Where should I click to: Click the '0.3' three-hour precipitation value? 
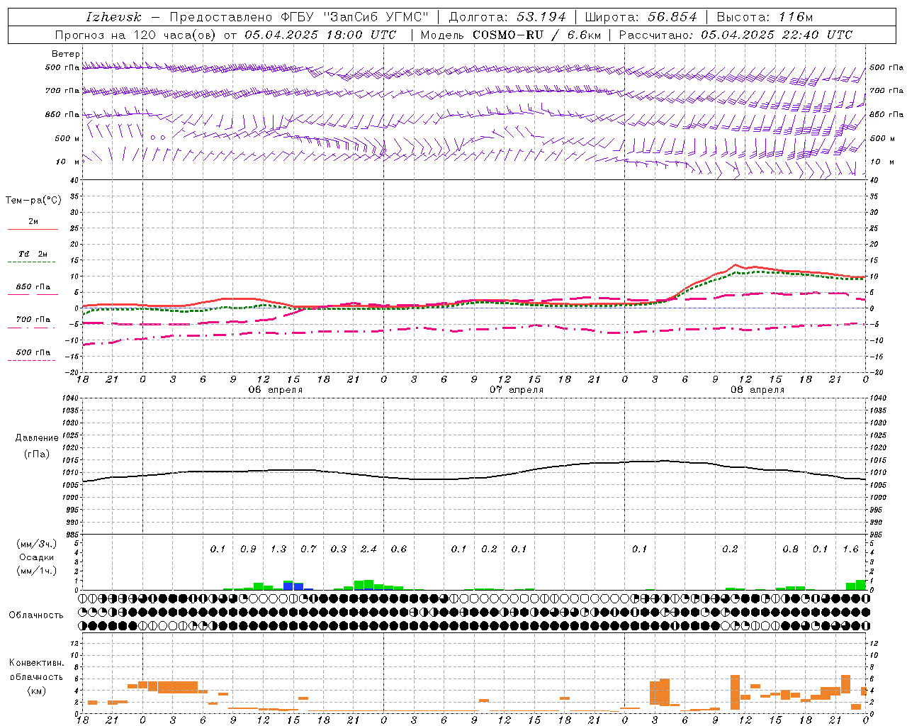(339, 549)
